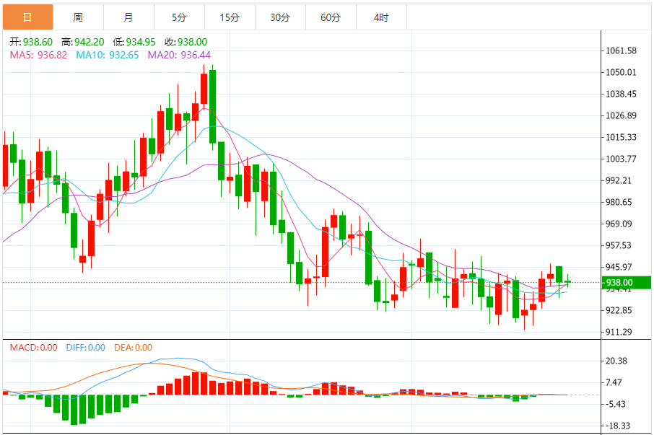Click the 992.21 price axis label
Screen dimensions: 654x435
click(x=619, y=180)
